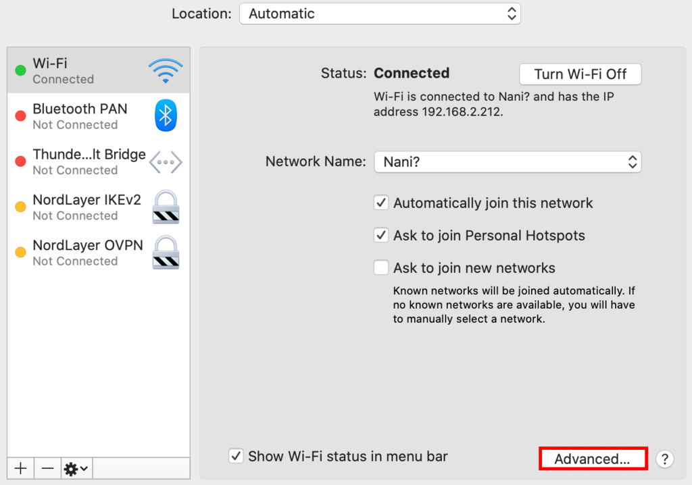The width and height of the screenshot is (692, 485).
Task: Open the help question mark button
Action: tap(665, 459)
